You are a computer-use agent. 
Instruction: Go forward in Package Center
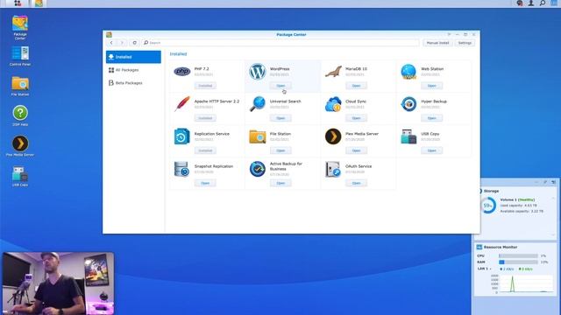tap(122, 43)
